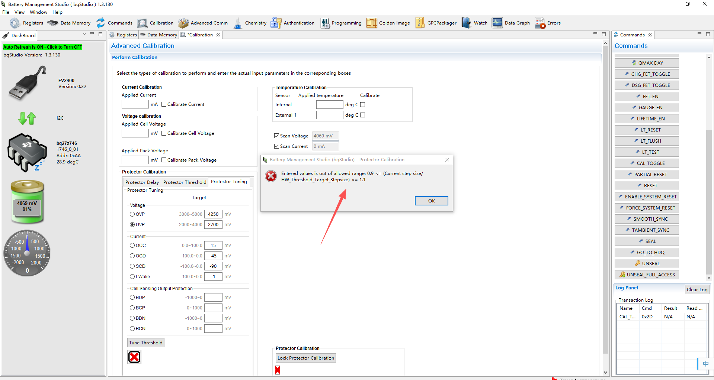Close the Calibration tab
Viewport: 714px width, 380px height.
coord(218,35)
